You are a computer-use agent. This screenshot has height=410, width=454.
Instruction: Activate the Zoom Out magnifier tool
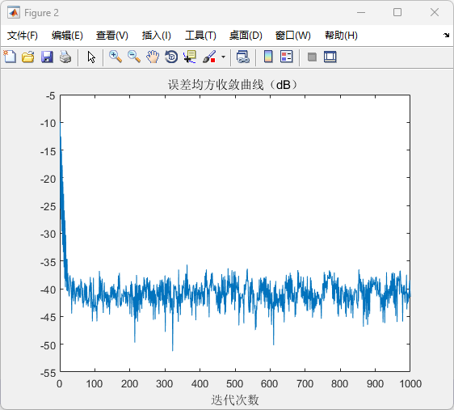click(x=134, y=57)
